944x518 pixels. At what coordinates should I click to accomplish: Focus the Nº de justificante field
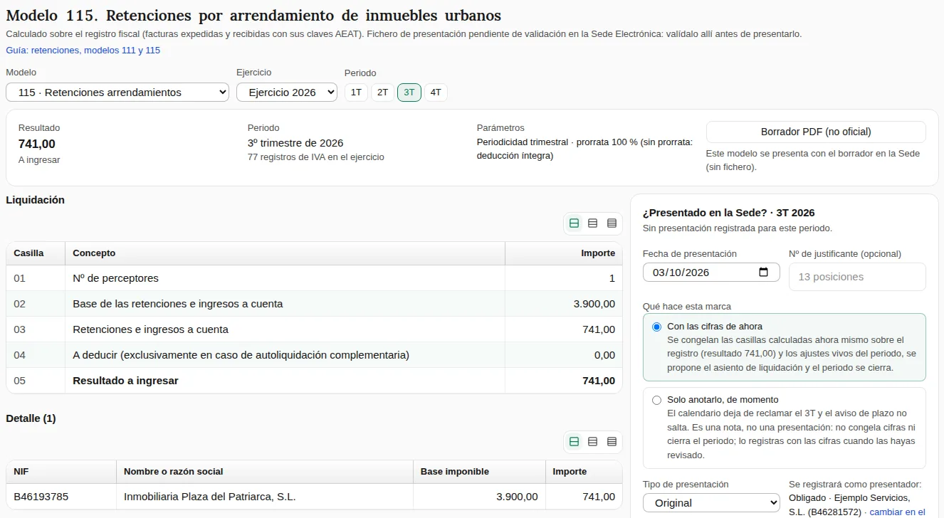point(857,277)
